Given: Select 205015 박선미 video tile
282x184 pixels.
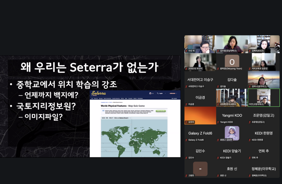Looking at the screenshot, I should [x=200, y=62].
